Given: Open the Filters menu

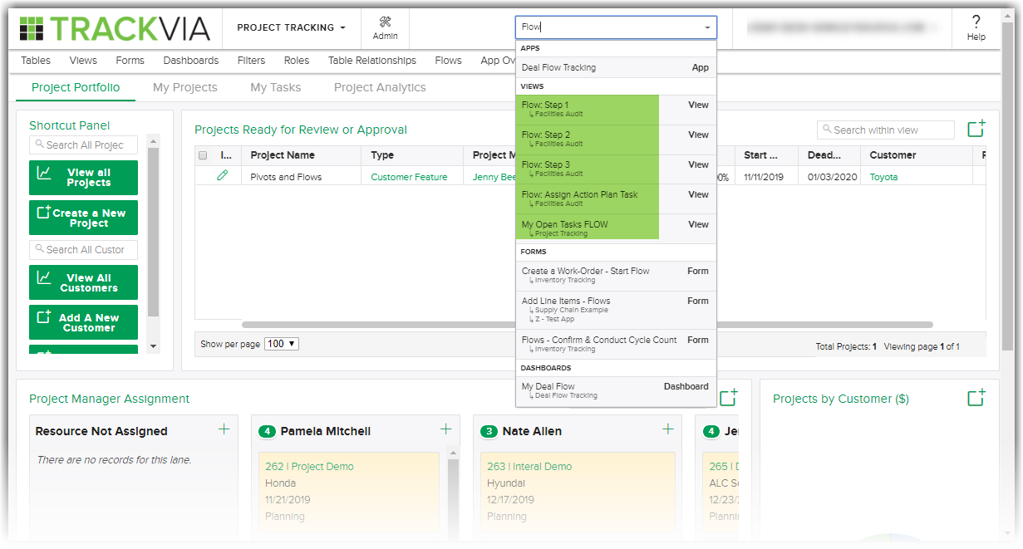Looking at the screenshot, I should [x=251, y=61].
